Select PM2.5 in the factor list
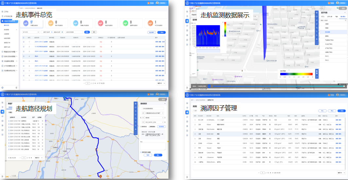Image resolution: width=348 pixels, height=180 pixels. coord(327,60)
